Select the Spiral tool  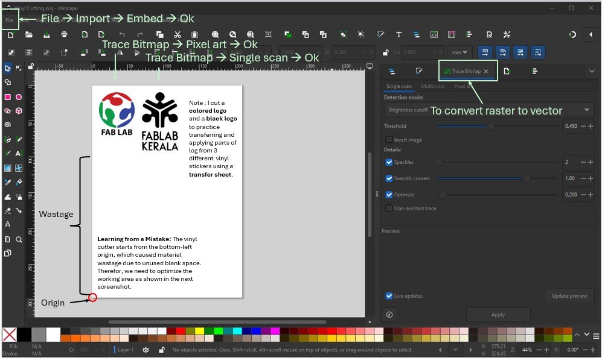coord(7,125)
